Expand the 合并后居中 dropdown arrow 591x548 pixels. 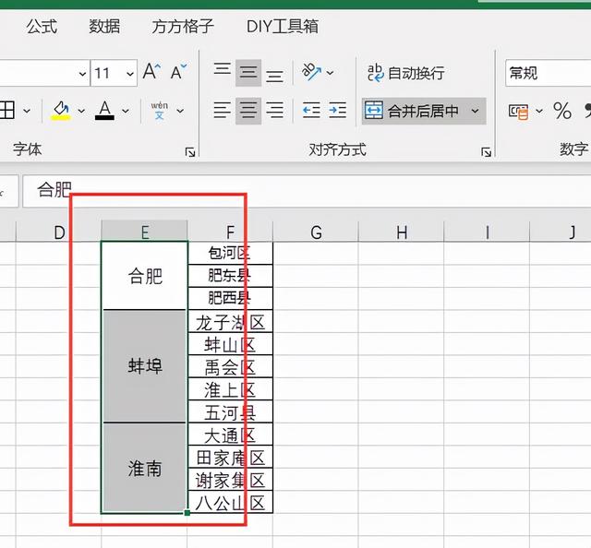tap(476, 111)
